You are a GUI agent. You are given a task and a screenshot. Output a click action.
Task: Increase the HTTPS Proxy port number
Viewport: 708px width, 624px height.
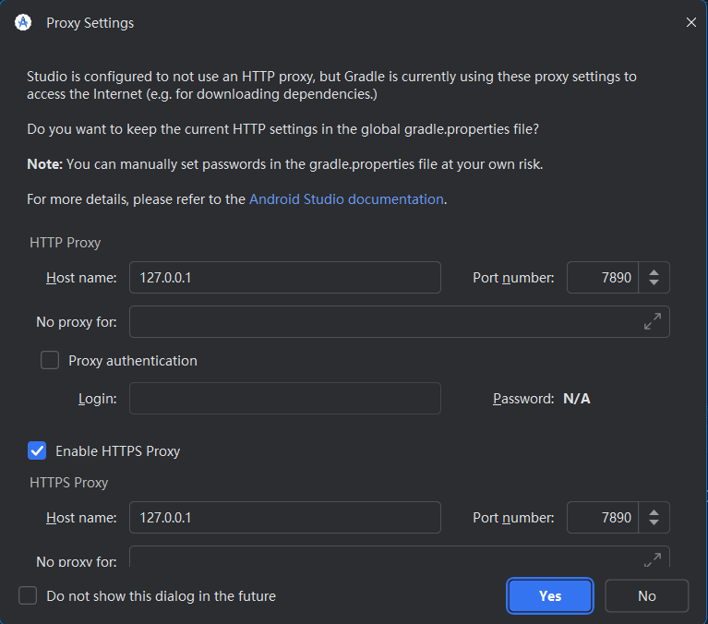click(x=654, y=512)
